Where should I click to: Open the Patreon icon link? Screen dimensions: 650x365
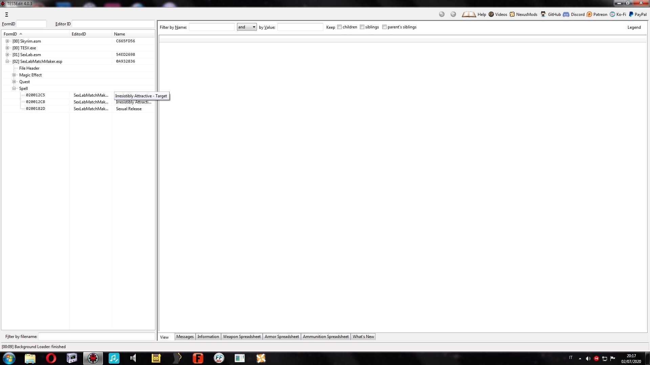[x=589, y=14]
